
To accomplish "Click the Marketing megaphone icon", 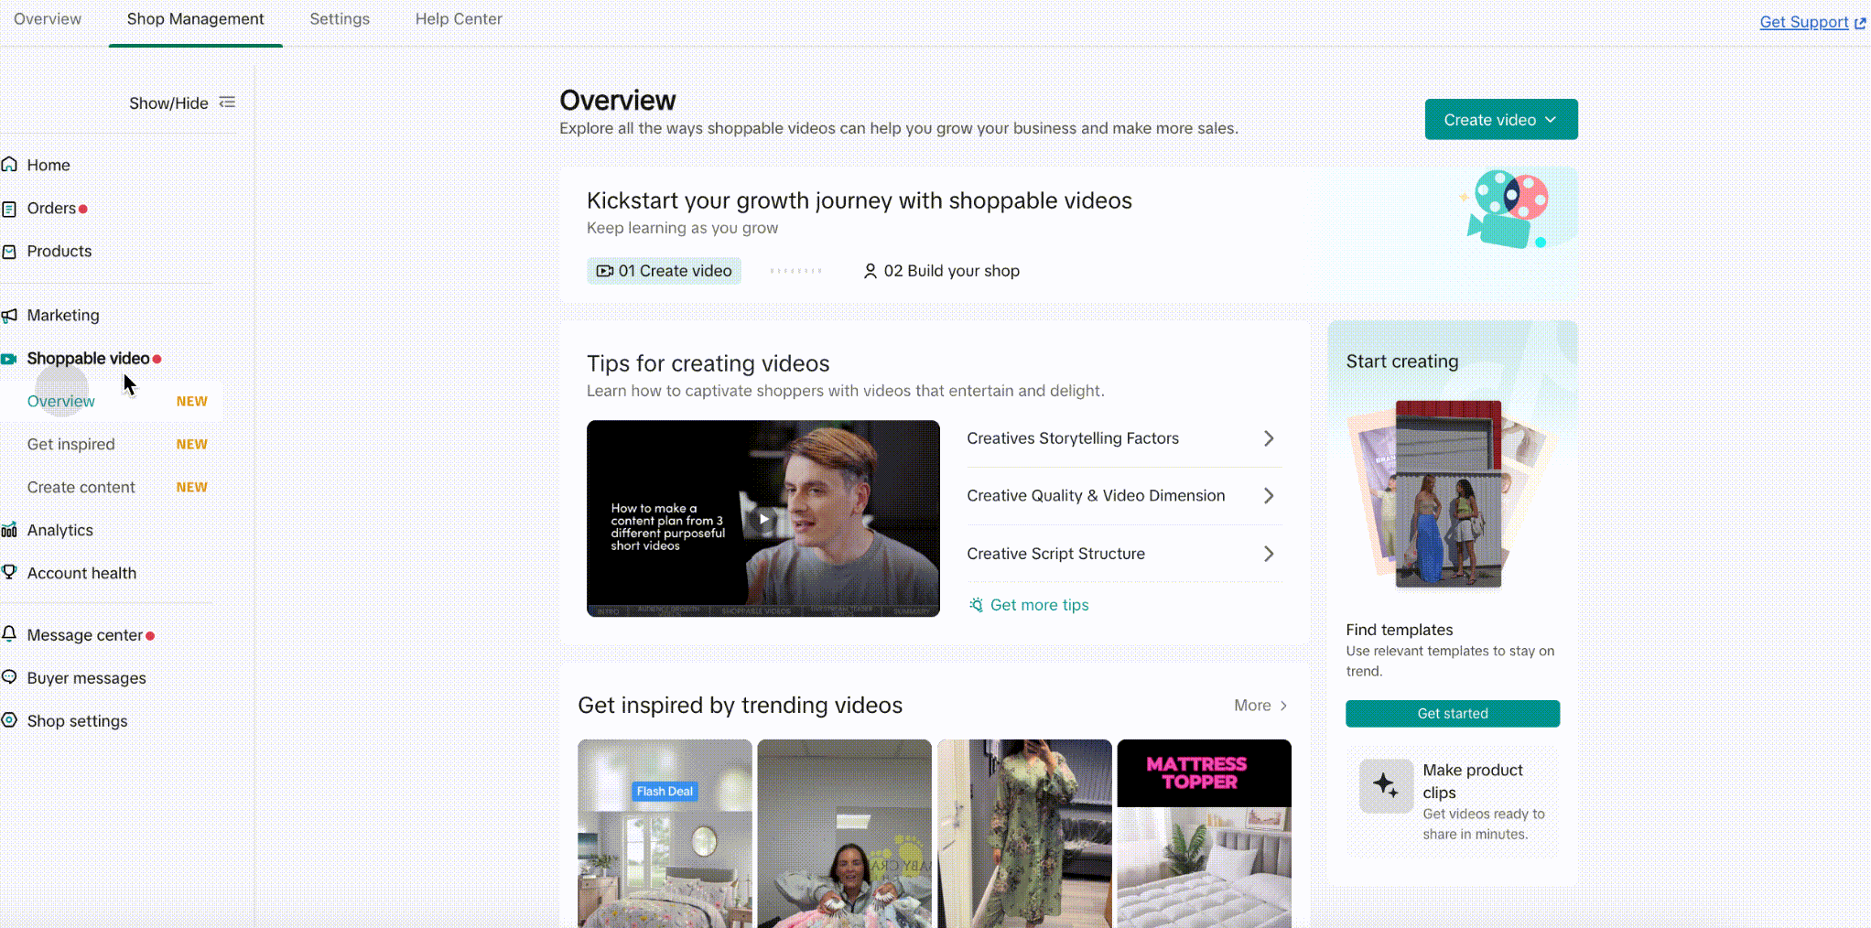I will [9, 316].
